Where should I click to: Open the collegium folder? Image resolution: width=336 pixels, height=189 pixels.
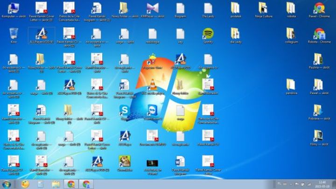click(291, 35)
